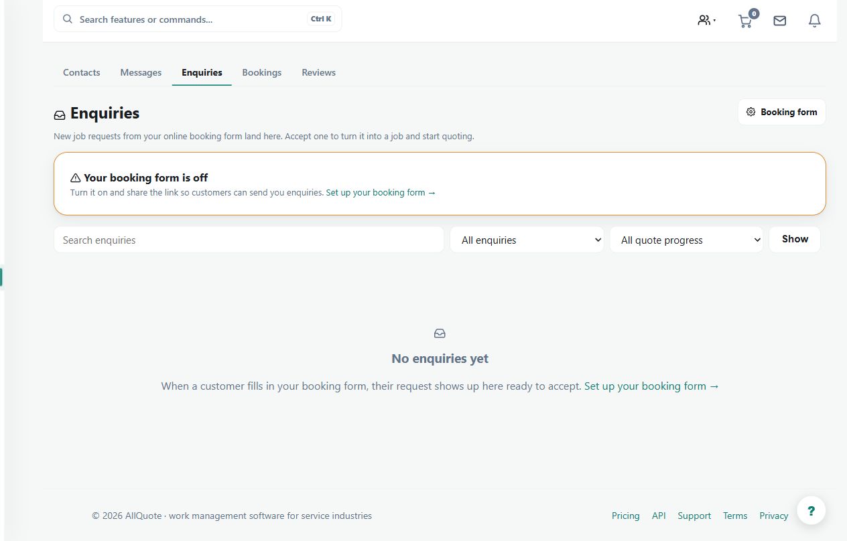Click the Ctrl K shortcut badge
The height and width of the screenshot is (541, 847).
(x=321, y=19)
